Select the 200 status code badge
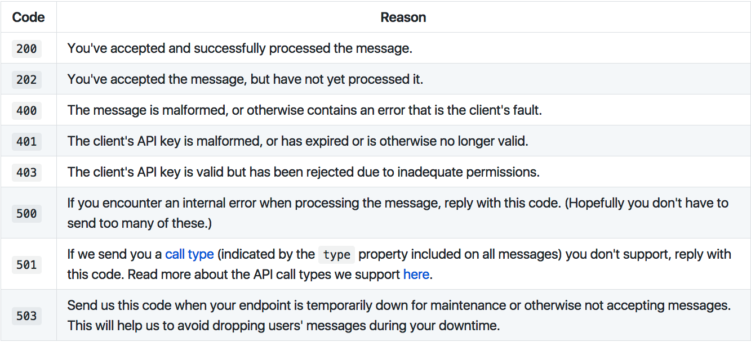The width and height of the screenshot is (751, 342). [26, 49]
